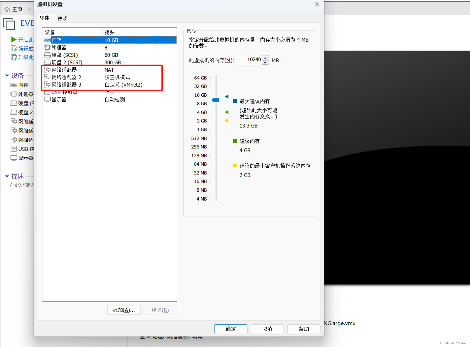The image size is (470, 347).
Task: Select the 处理器 processor icon in dialog list
Action: point(47,47)
